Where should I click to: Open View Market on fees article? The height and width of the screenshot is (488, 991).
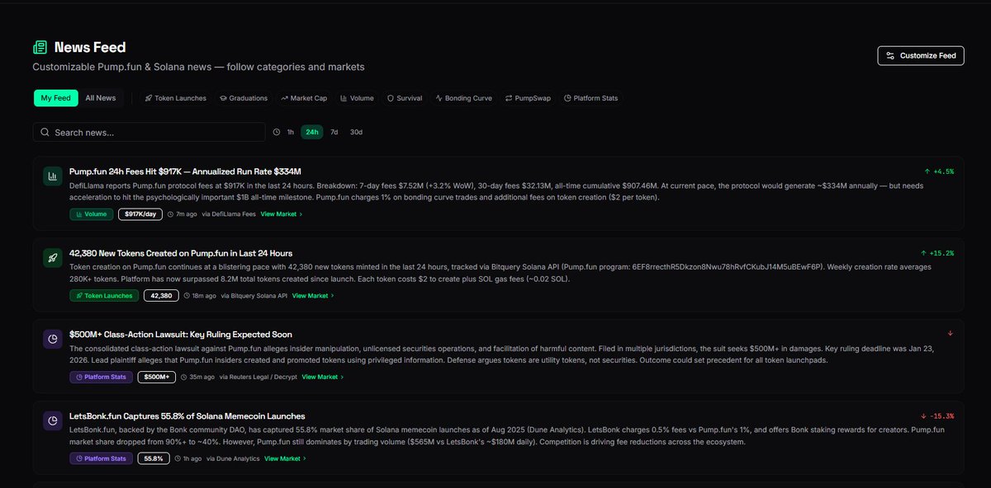(282, 214)
